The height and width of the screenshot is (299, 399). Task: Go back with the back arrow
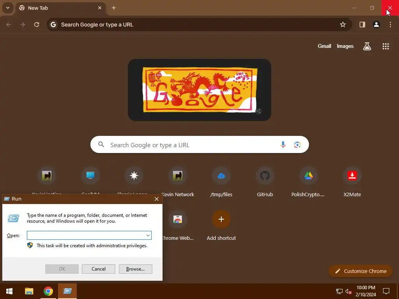pyautogui.click(x=9, y=25)
